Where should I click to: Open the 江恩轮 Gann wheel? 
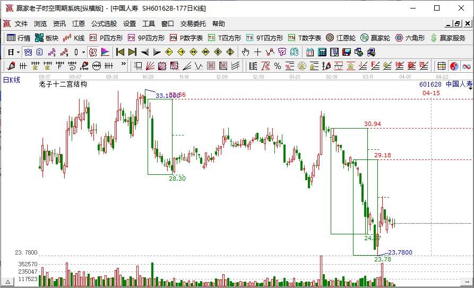[341, 38]
